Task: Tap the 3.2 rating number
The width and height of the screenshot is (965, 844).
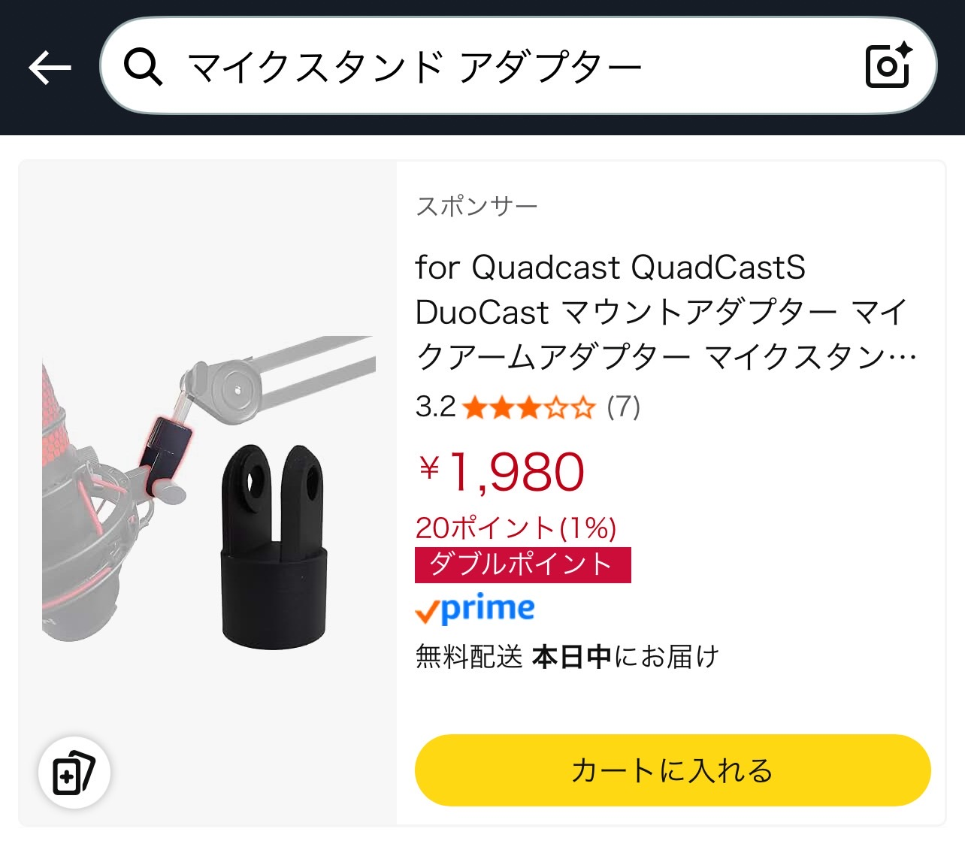Action: click(436, 407)
